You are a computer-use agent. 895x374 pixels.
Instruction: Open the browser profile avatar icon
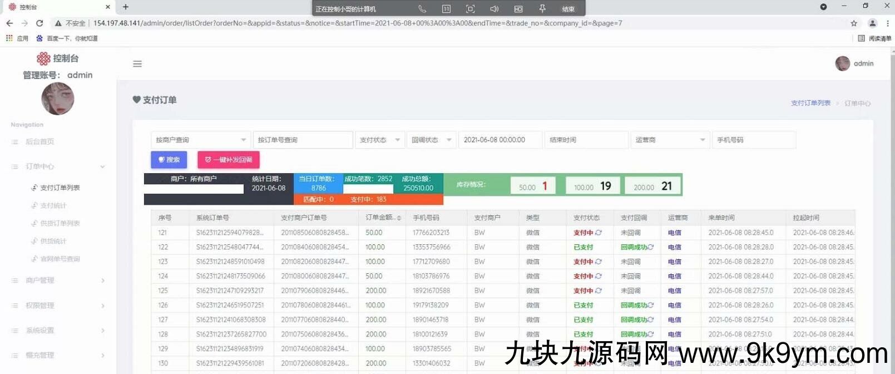click(x=873, y=23)
